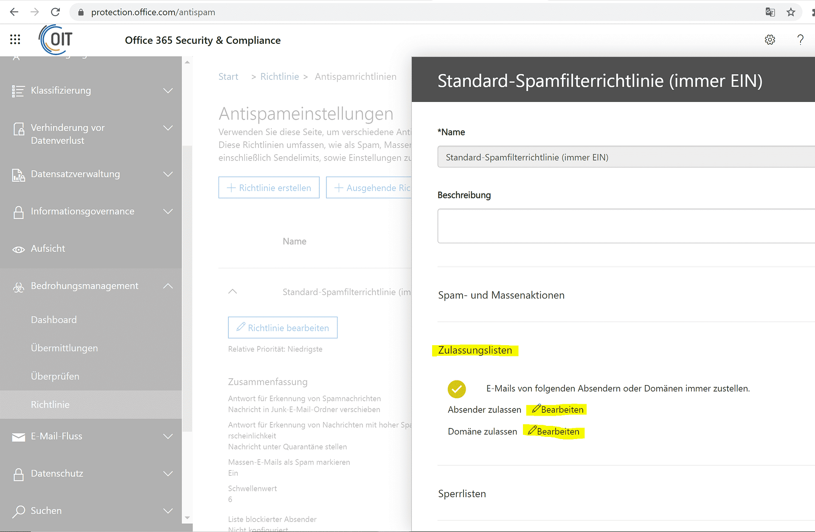815x532 pixels.
Task: Click the Ausgehende Richtlinie button
Action: (369, 188)
